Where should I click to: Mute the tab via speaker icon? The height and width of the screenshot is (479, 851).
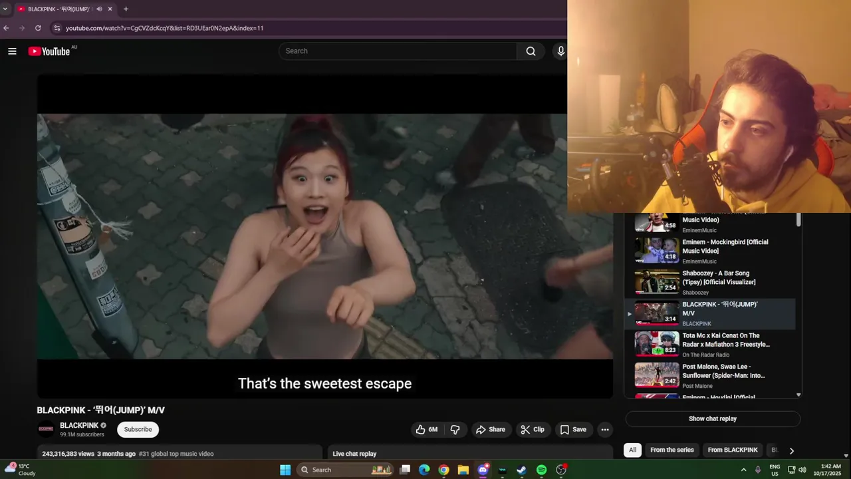point(100,9)
